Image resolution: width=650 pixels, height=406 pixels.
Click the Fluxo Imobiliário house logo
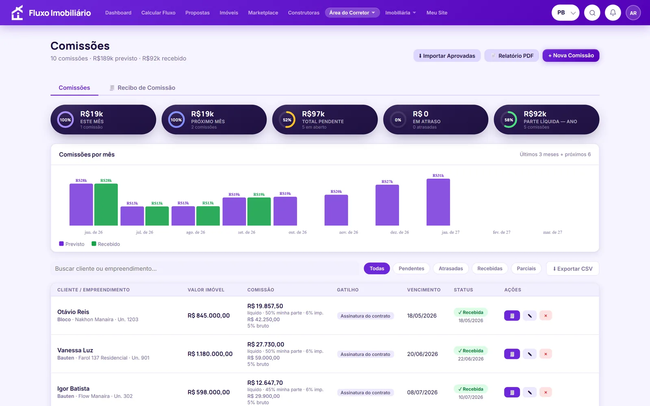click(x=17, y=13)
